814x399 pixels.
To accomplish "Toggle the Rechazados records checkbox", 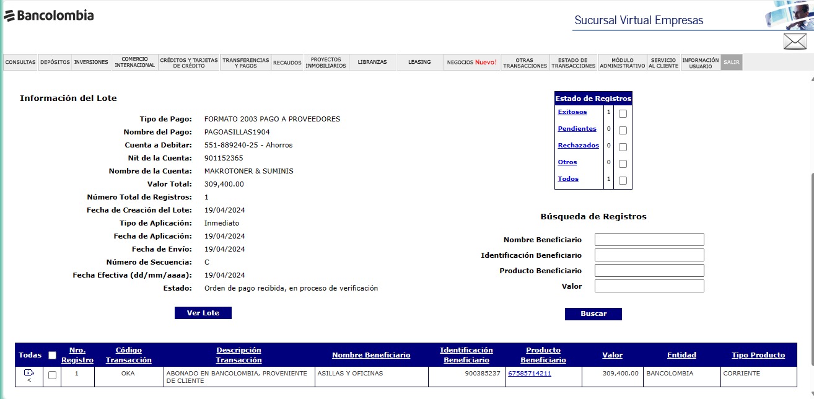I will pyautogui.click(x=623, y=147).
